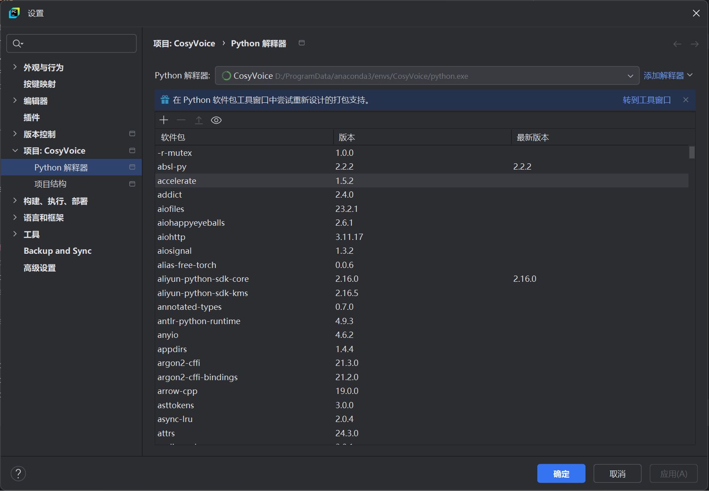Select the arrow-cpp package row

[x=422, y=391]
